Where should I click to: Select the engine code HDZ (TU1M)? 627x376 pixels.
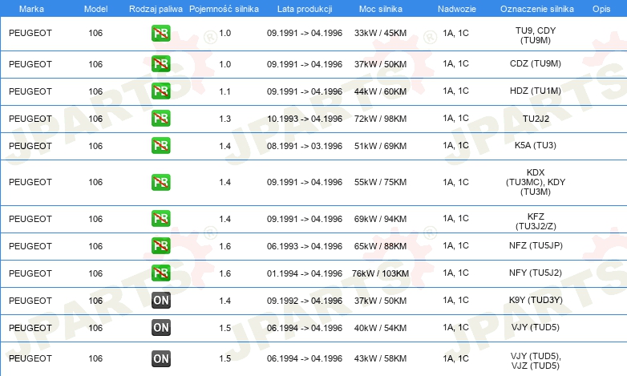click(x=536, y=91)
